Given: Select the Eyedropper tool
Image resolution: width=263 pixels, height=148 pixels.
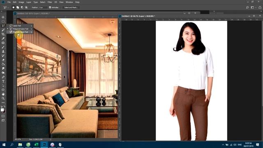Looking at the screenshot, I should click(x=3, y=39).
